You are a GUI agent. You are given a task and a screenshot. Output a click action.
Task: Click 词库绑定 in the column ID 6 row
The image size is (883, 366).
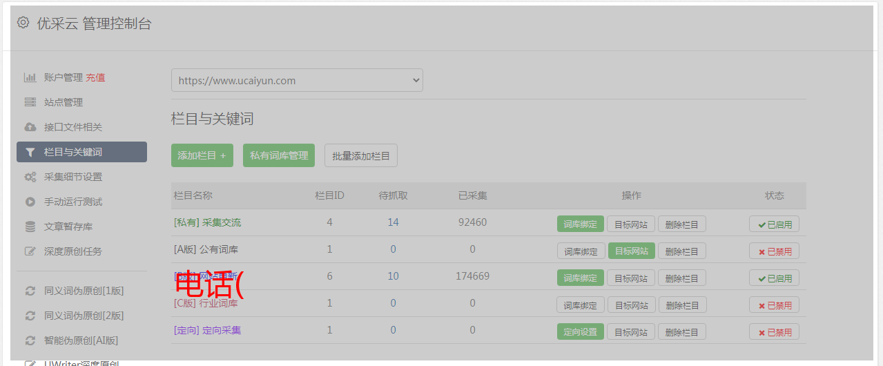point(581,278)
